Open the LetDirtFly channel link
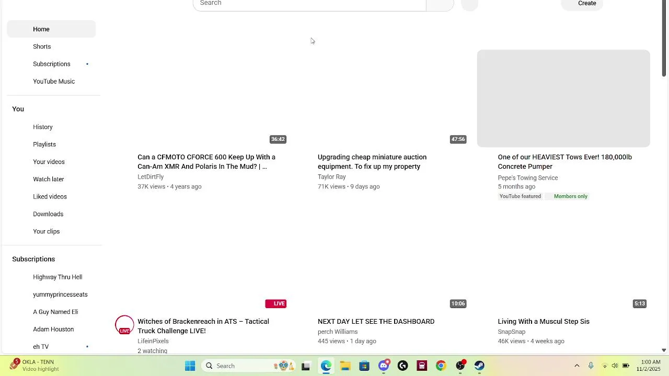This screenshot has height=376, width=669. (x=151, y=177)
